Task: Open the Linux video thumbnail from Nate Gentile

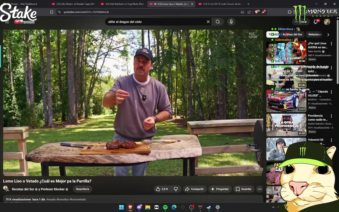Action: (x=286, y=52)
